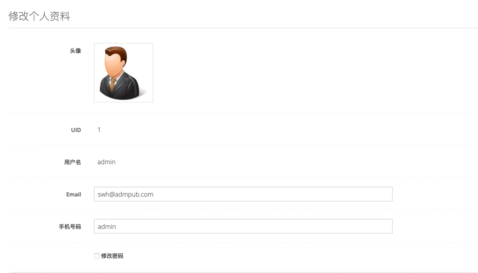Click the 头像 label

pos(75,51)
